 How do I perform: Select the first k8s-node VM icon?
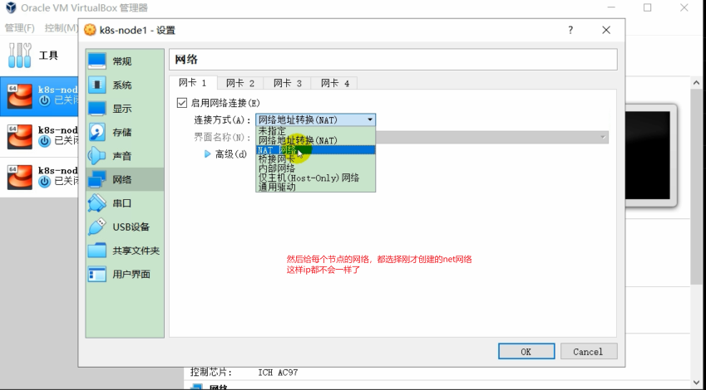[x=20, y=96]
